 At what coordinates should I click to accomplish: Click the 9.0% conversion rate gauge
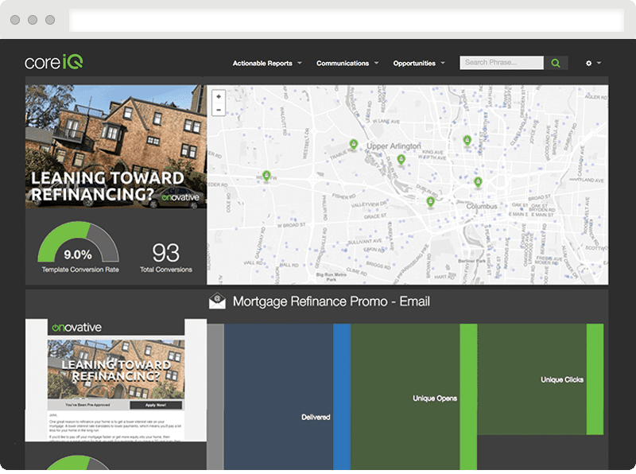(78, 242)
